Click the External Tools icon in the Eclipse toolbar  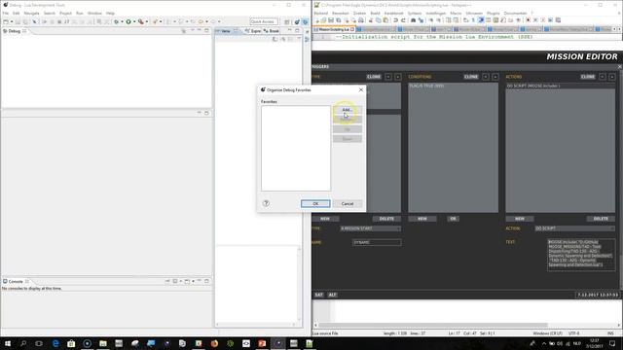click(140, 21)
